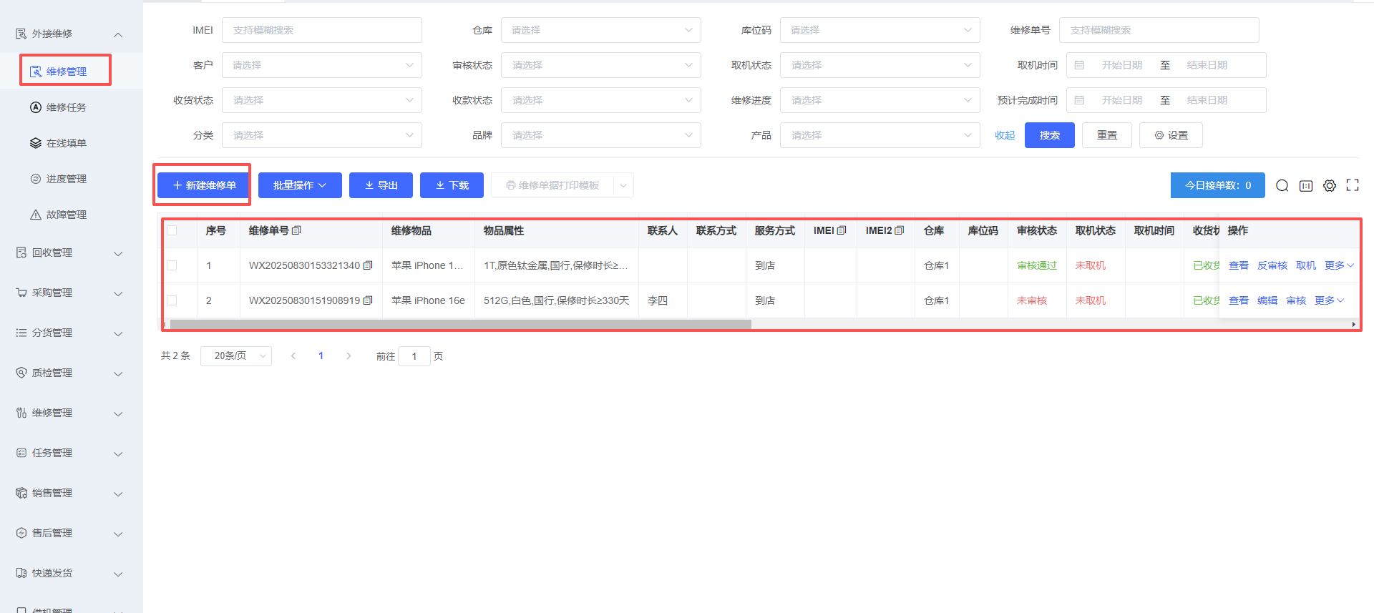The height and width of the screenshot is (613, 1374).
Task: Click 反审核 link in the first row
Action: pos(1272,265)
